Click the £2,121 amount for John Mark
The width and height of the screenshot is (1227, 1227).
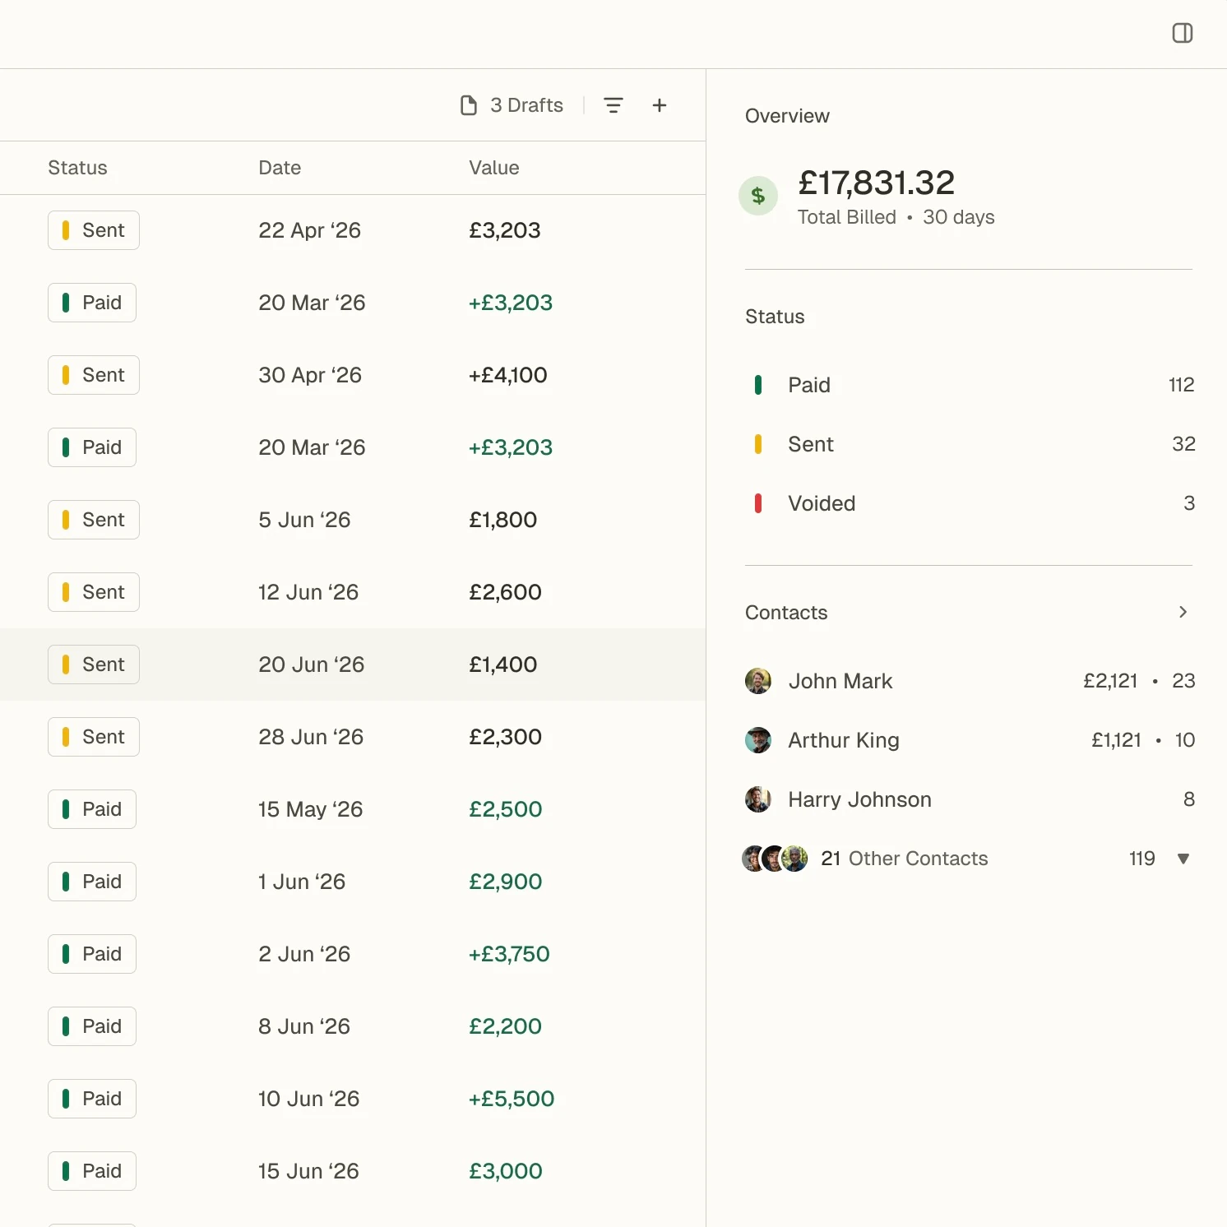[x=1110, y=681]
